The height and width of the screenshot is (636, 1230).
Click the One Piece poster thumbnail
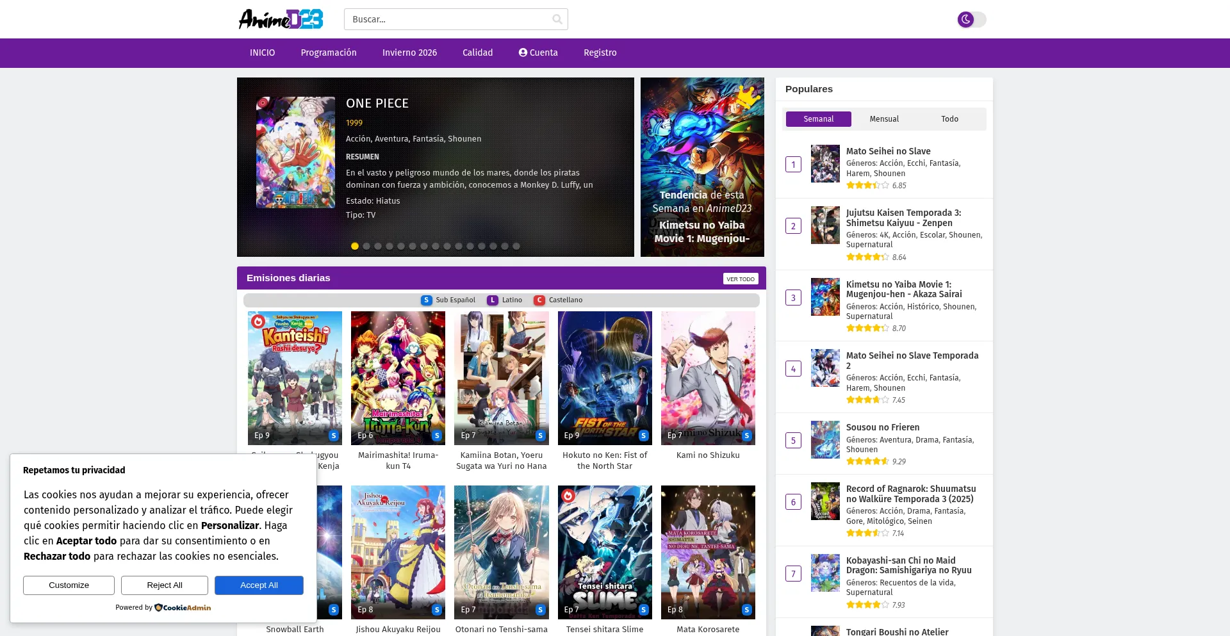click(295, 152)
